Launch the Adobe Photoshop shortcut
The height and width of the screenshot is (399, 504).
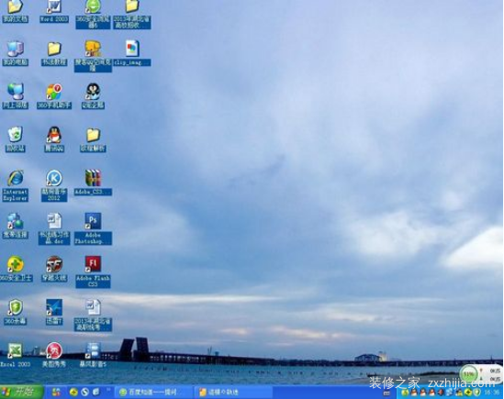pos(93,228)
